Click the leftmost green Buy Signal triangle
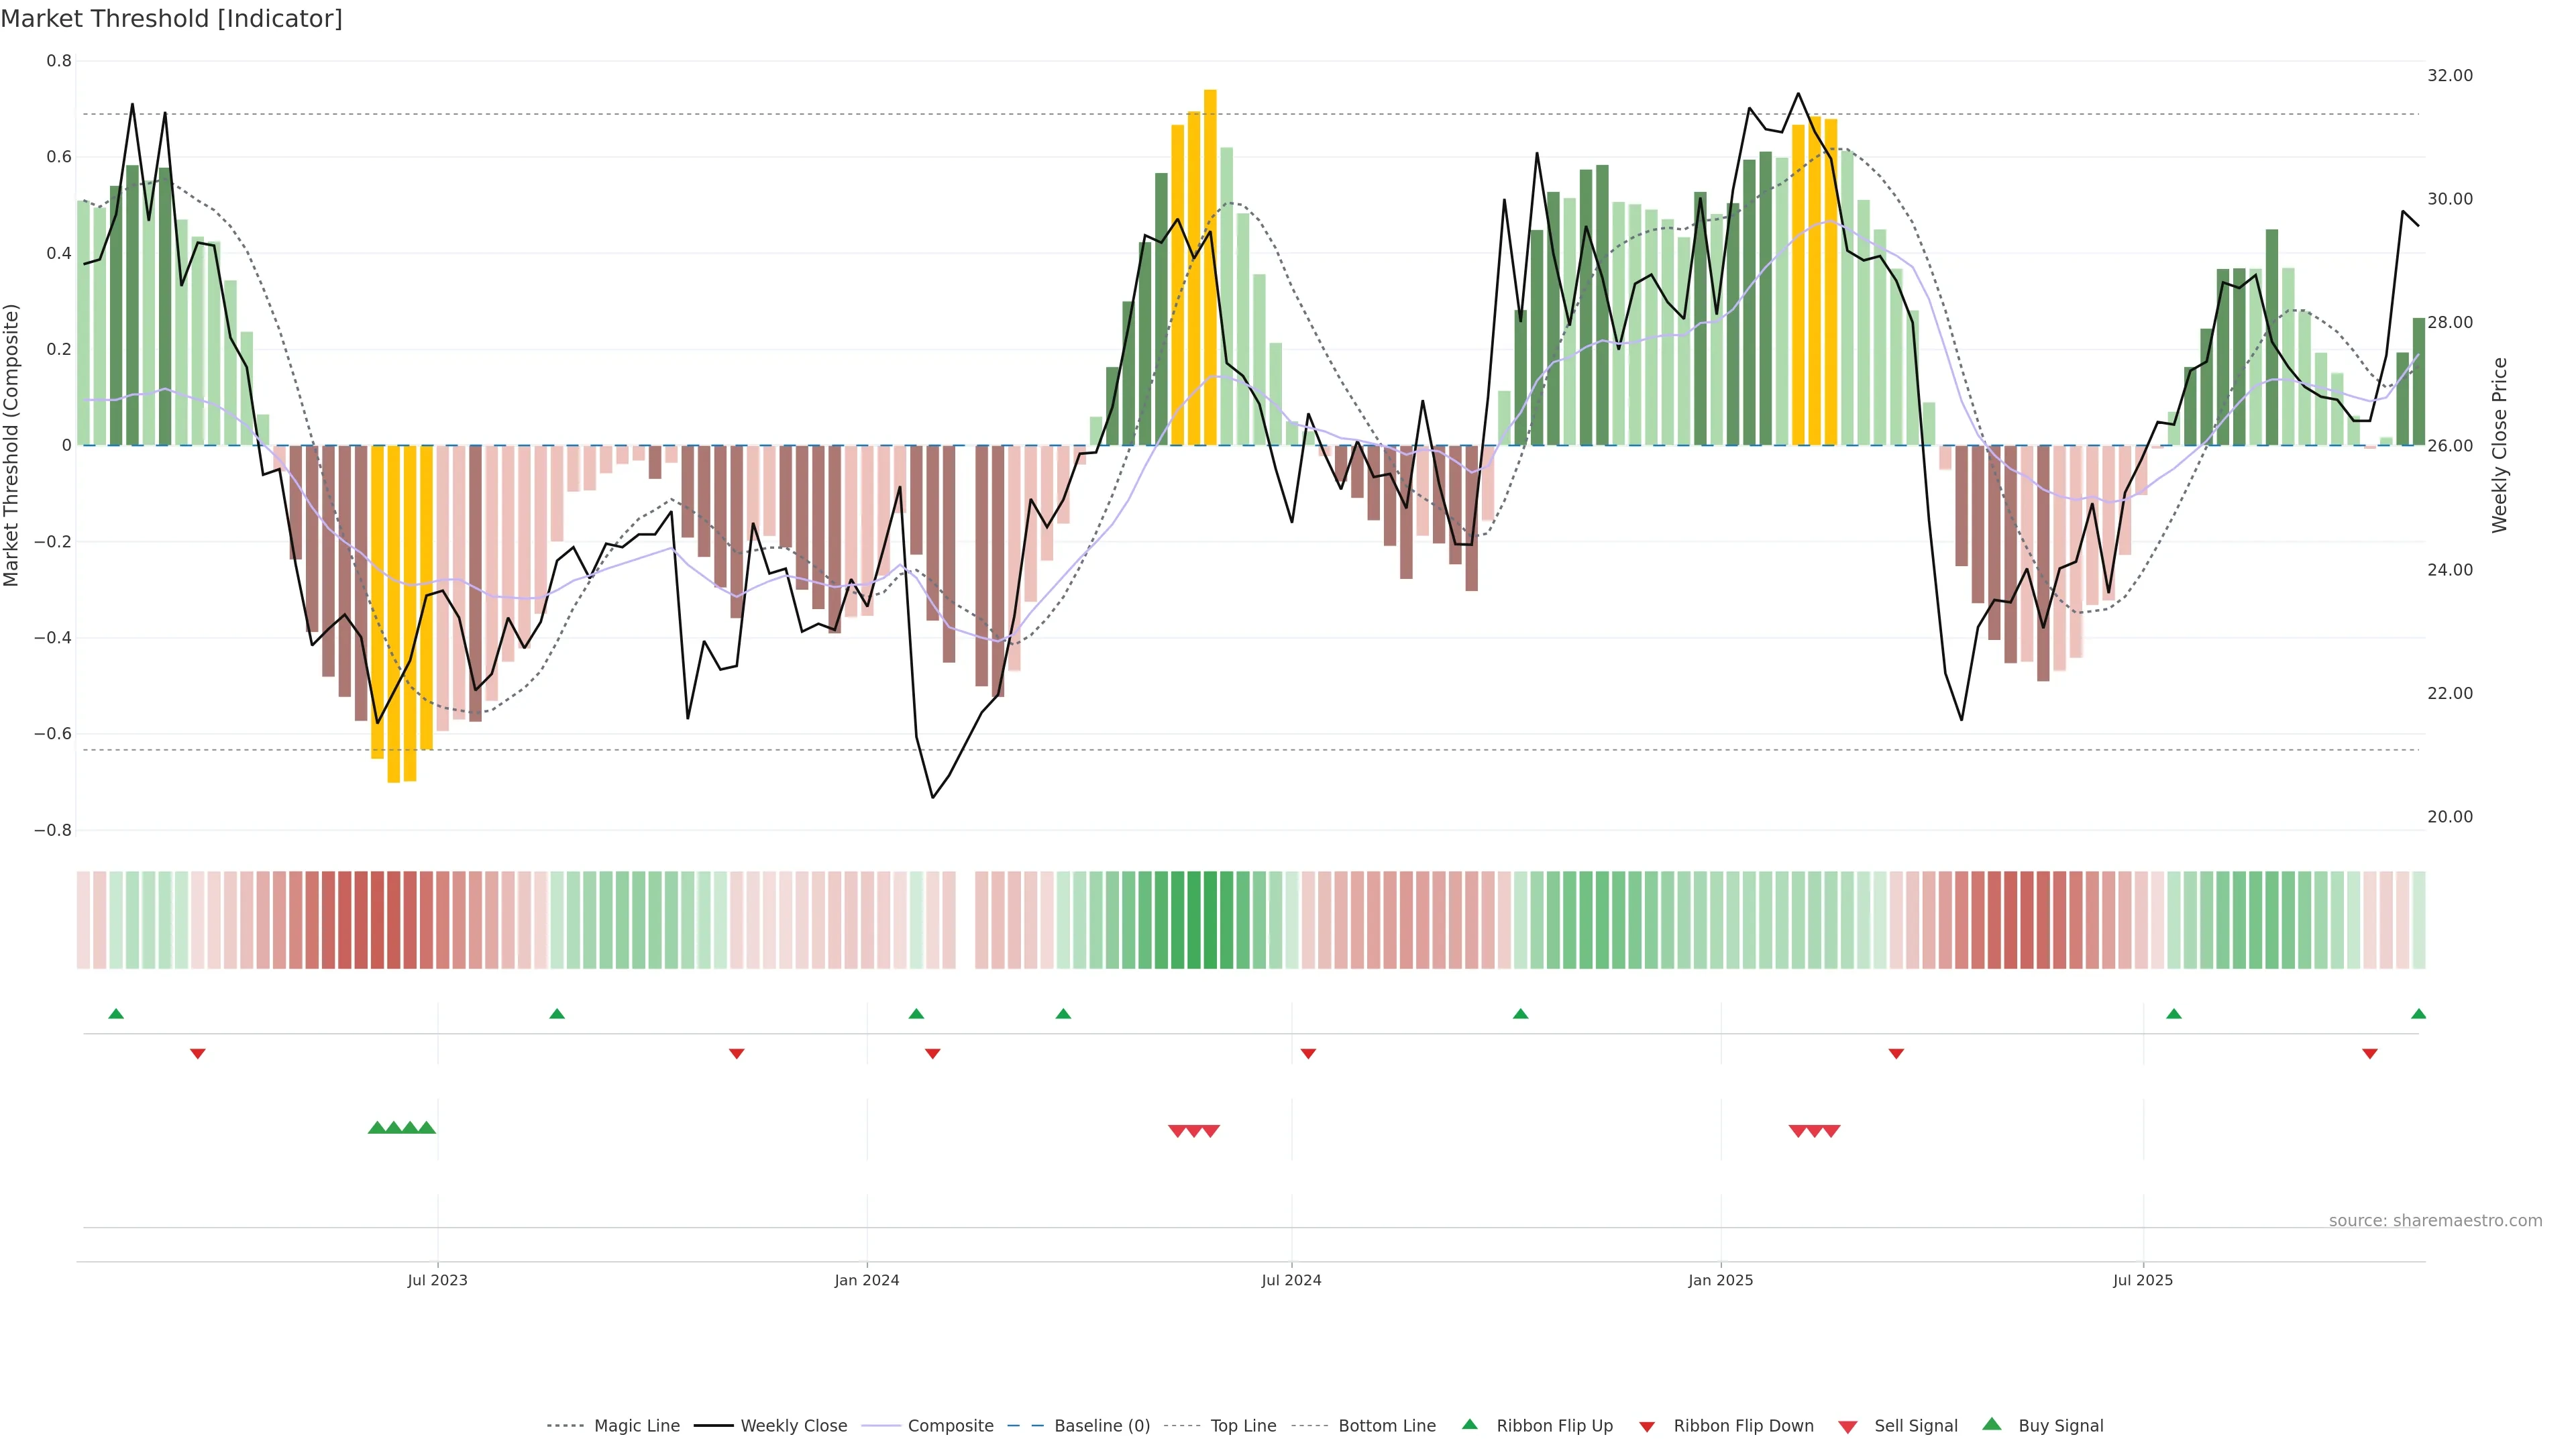This screenshot has height=1449, width=2576. coord(377,1128)
